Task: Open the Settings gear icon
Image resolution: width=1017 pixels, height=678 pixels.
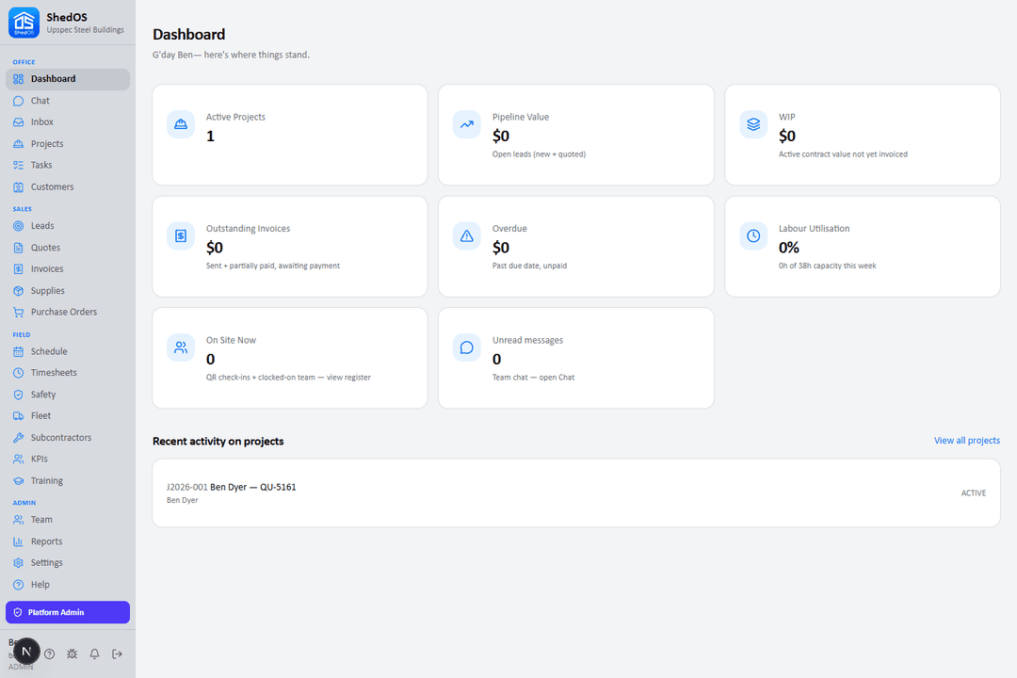Action: click(18, 562)
